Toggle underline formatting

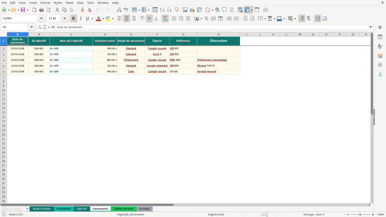pos(87,19)
